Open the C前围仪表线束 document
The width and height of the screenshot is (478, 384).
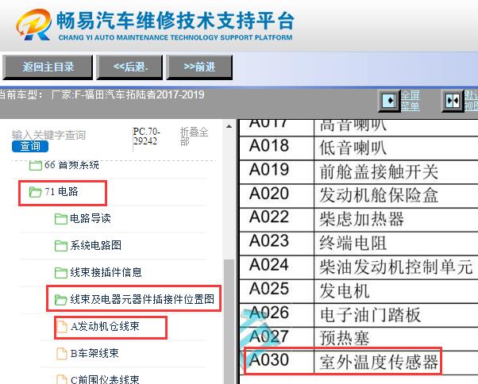[x=105, y=379]
